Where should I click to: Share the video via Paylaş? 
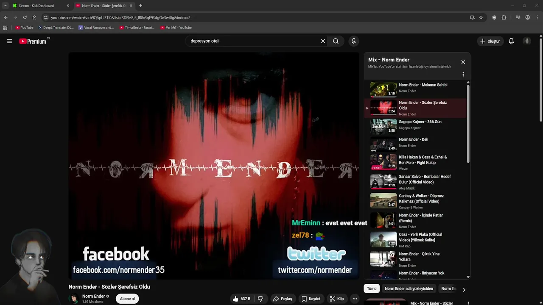tap(283, 299)
